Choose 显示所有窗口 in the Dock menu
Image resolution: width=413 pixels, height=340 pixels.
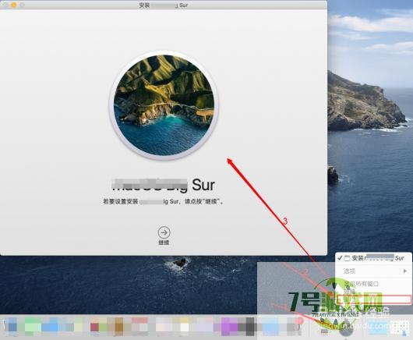click(373, 284)
